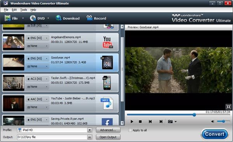Click the Download globe icon

[x=58, y=18]
